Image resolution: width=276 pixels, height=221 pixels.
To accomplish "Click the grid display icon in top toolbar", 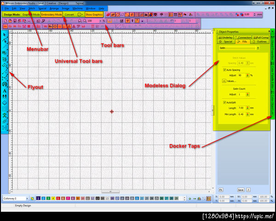I will point(136,15).
